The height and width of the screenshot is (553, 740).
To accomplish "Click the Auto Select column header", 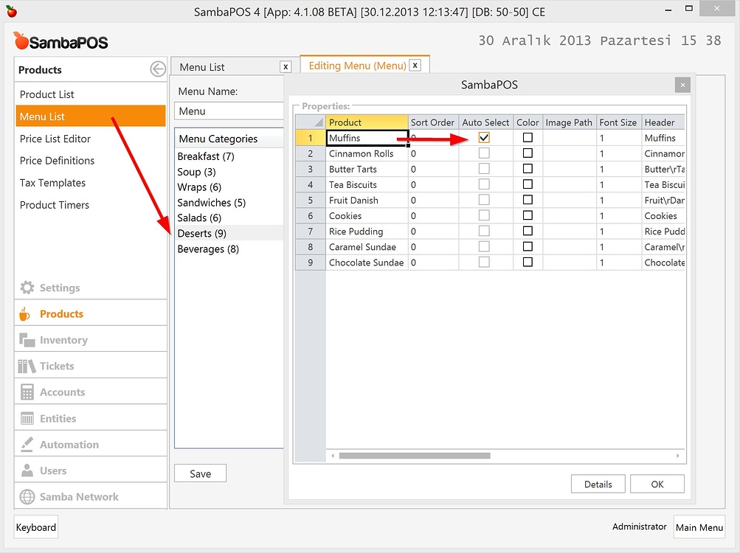I will [x=485, y=122].
